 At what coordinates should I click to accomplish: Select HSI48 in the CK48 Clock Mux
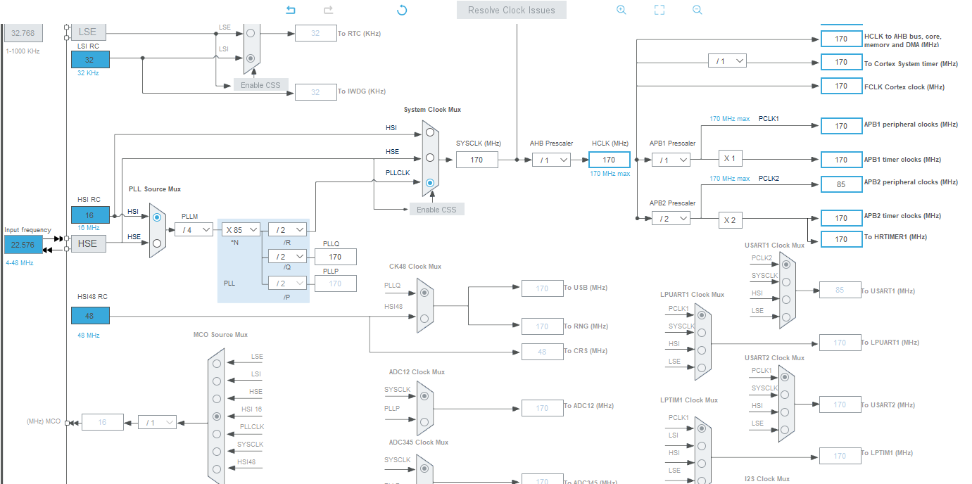pyautogui.click(x=424, y=318)
